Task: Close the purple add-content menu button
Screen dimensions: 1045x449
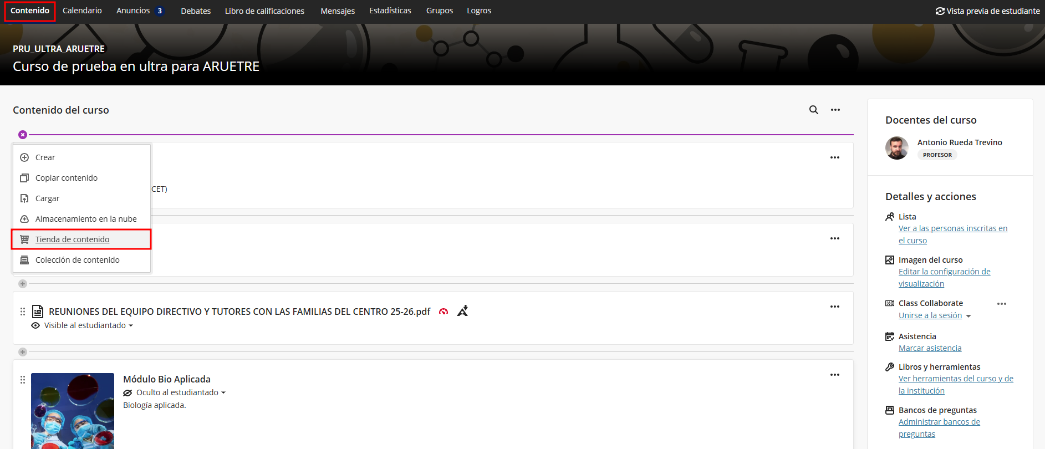Action: (x=23, y=135)
